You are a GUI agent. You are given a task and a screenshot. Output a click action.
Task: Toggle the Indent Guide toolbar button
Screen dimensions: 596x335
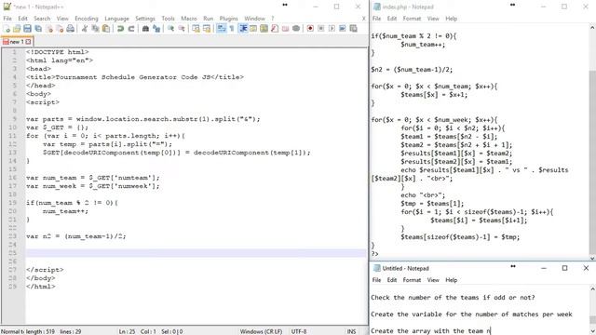pos(243,29)
